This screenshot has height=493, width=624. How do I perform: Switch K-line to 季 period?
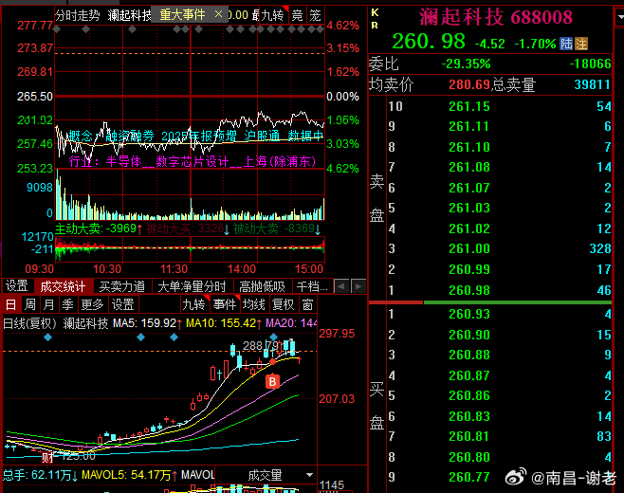pyautogui.click(x=67, y=304)
